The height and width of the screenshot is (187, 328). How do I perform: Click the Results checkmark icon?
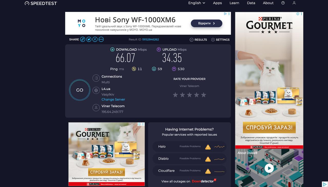coord(191,40)
